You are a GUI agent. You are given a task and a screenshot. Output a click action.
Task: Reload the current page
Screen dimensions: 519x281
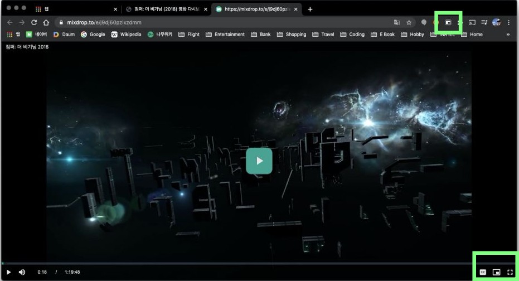(x=34, y=22)
